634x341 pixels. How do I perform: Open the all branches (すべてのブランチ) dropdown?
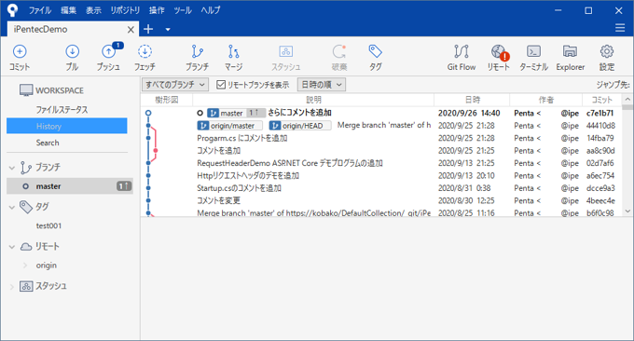[x=175, y=85]
